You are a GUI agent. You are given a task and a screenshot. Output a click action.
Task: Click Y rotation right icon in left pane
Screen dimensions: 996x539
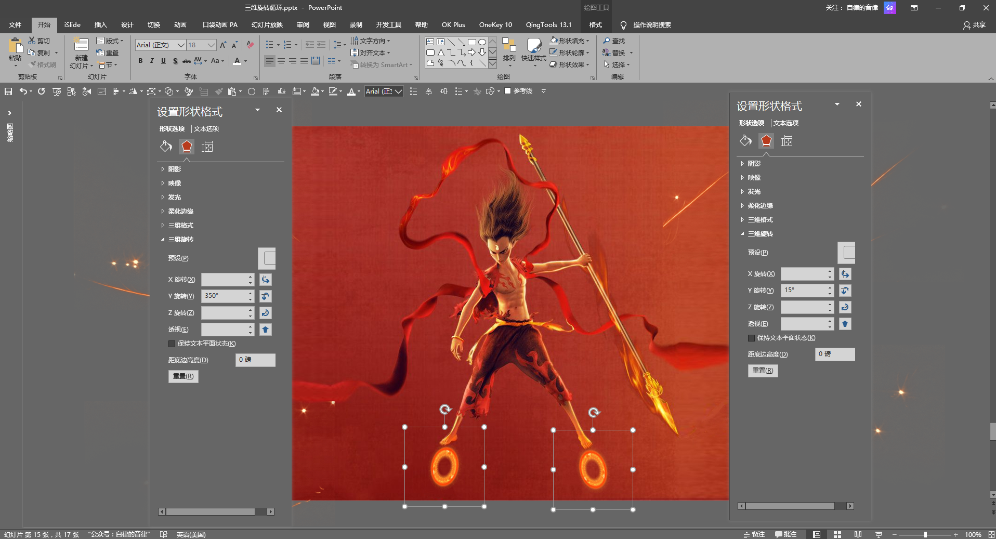tap(266, 296)
